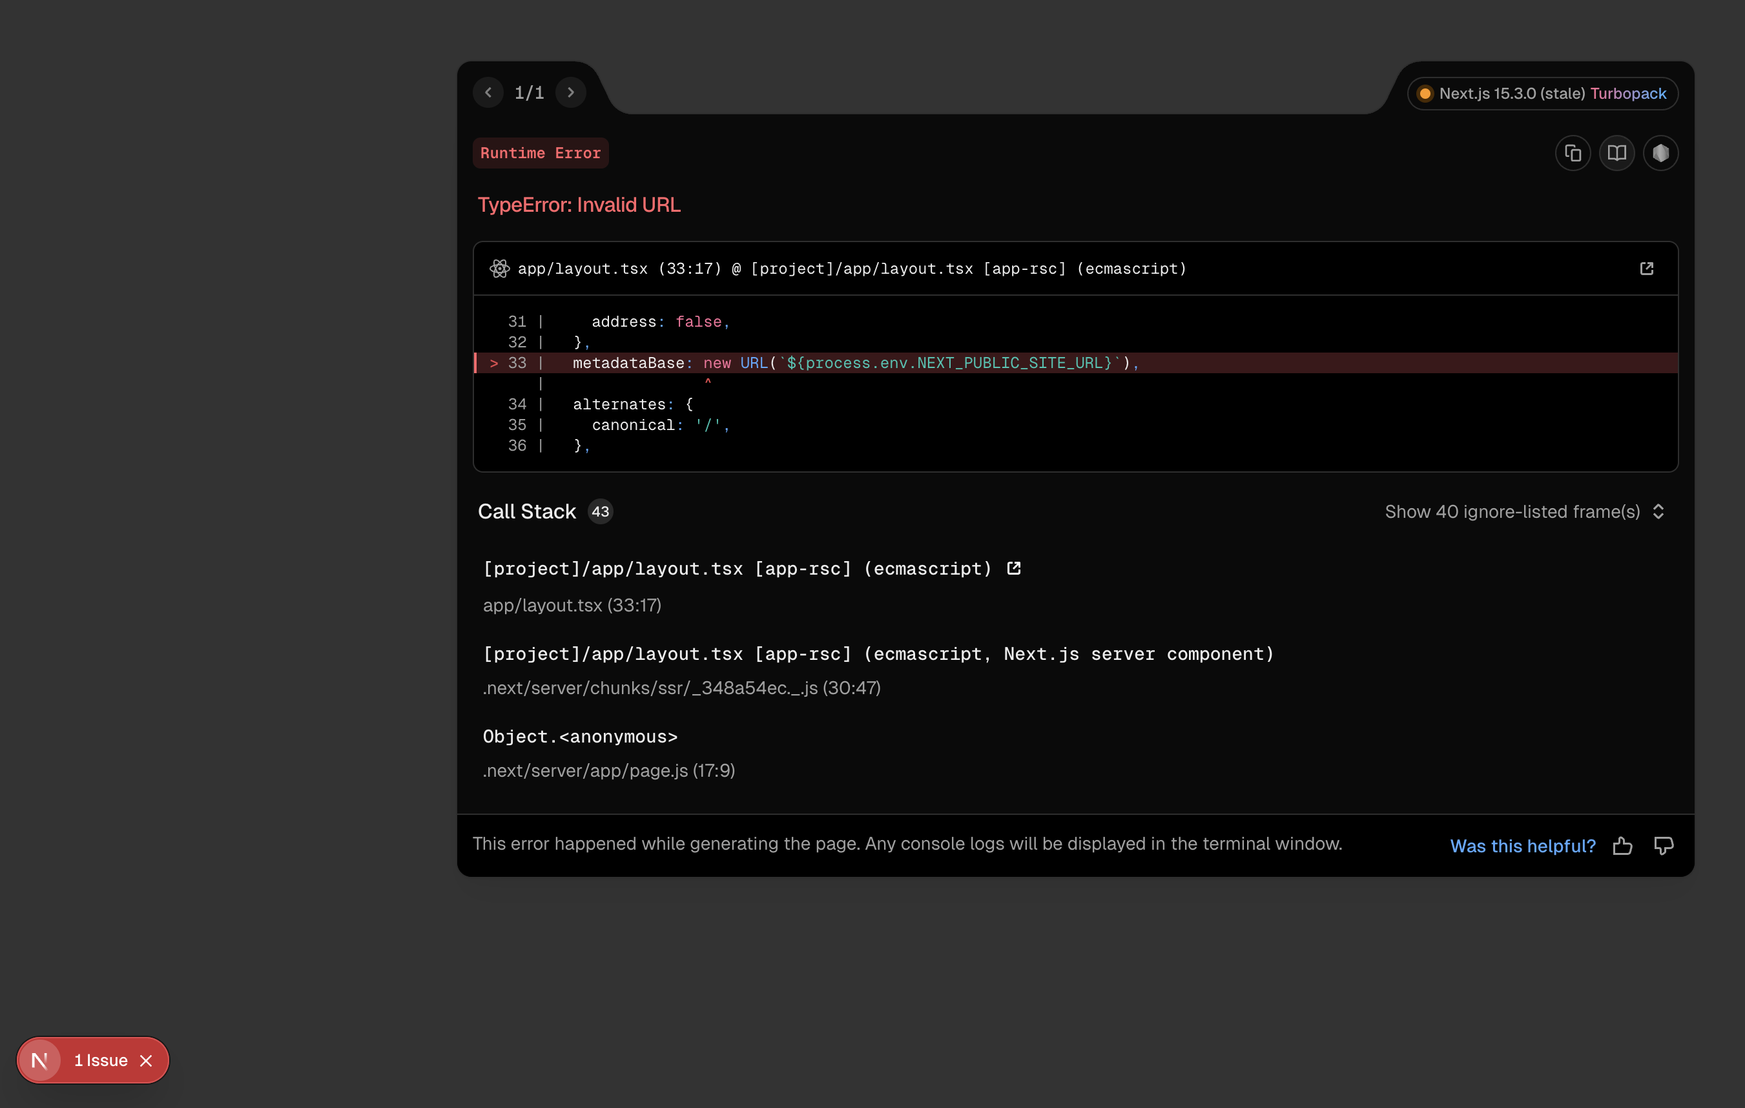
Task: Click the React icon in the code frame header
Action: tap(499, 269)
